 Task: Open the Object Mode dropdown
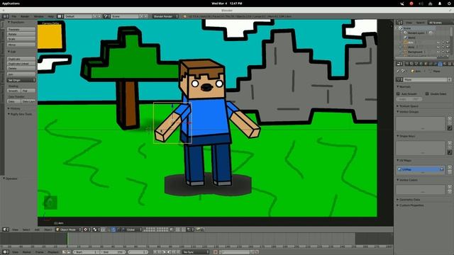[68, 229]
